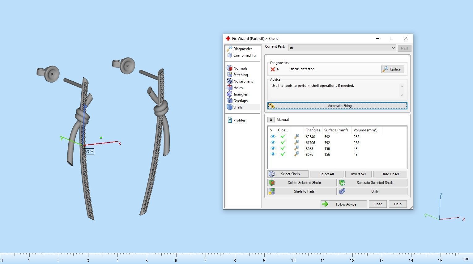Click Select All shells button
The image size is (473, 264).
click(x=327, y=174)
